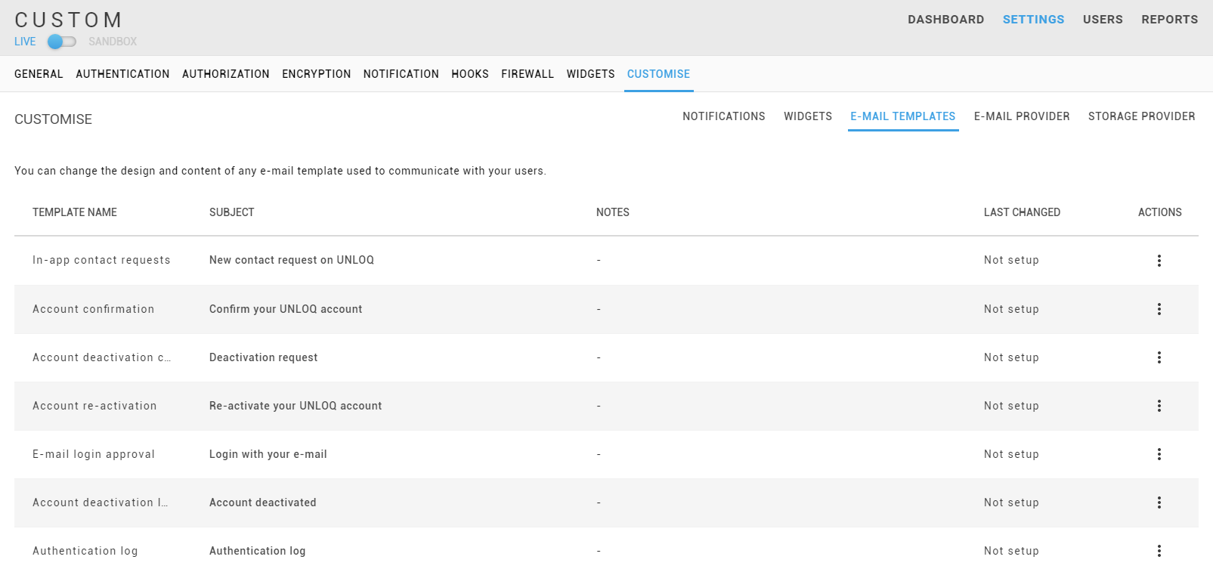Switch to the Firewall settings tab

click(528, 74)
